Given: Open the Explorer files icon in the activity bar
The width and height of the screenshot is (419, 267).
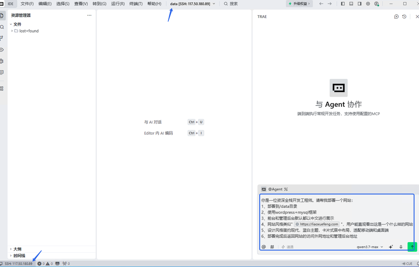Looking at the screenshot, I should click(2, 15).
